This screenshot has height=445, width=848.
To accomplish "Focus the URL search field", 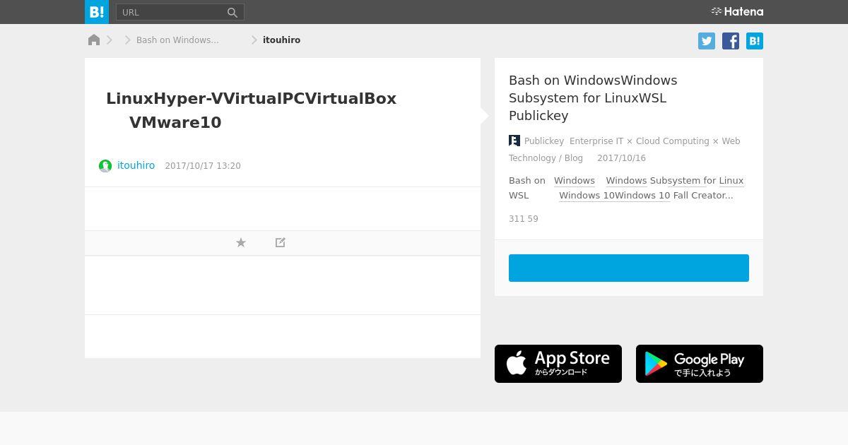I will (x=170, y=12).
